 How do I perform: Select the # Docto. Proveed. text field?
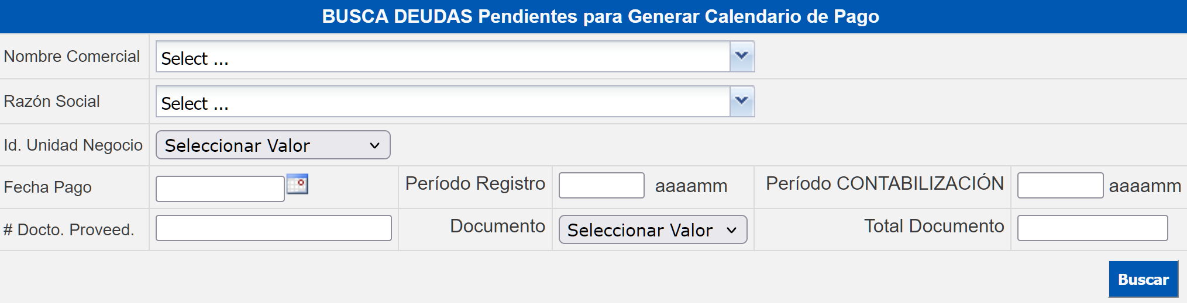coord(273,228)
